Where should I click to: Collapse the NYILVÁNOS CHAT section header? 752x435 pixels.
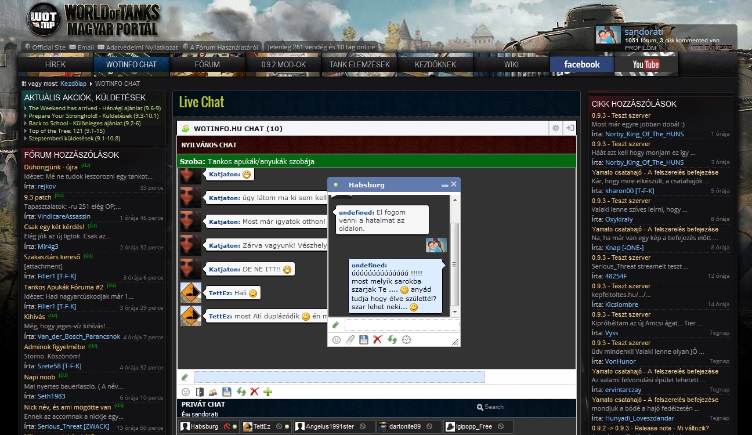377,145
